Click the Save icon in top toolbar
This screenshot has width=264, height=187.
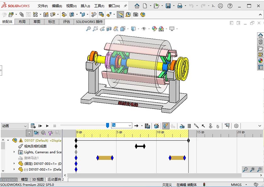pos(168,6)
